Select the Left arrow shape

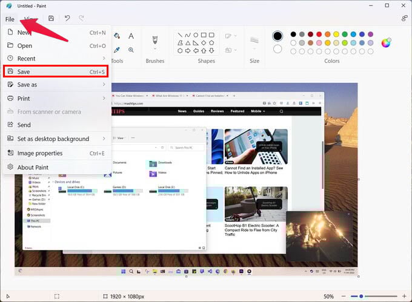point(196,51)
